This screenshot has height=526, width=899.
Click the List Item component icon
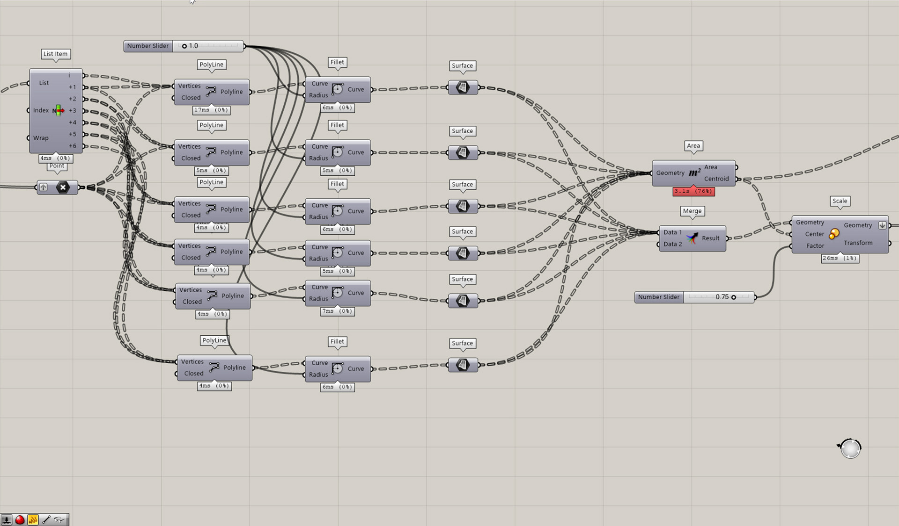tap(59, 111)
